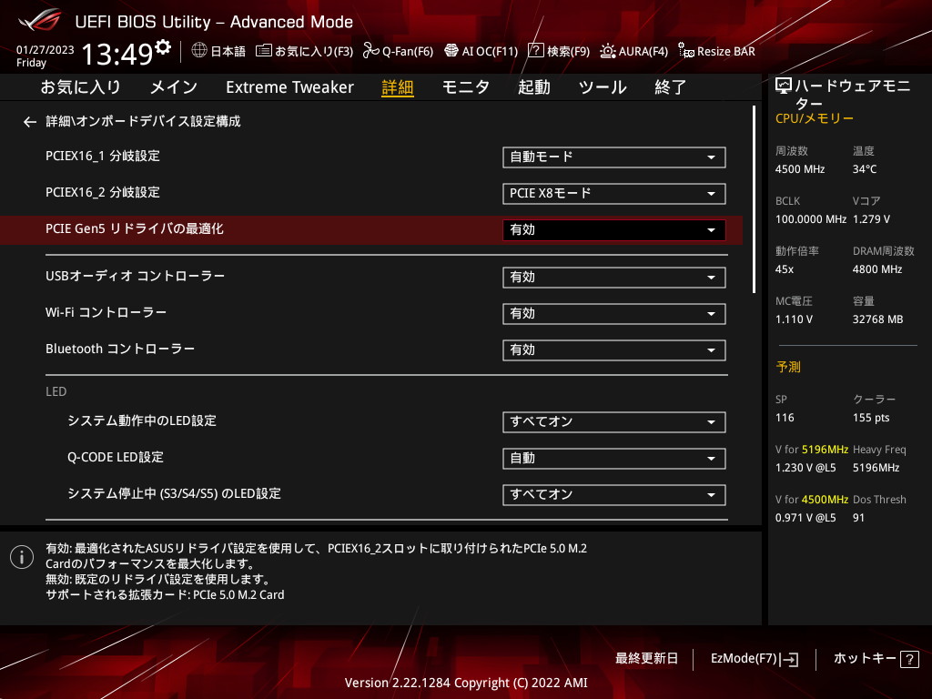Open the PCIEX16_1 分岐設定 dropdown
Viewport: 932px width, 699px height.
(x=614, y=157)
